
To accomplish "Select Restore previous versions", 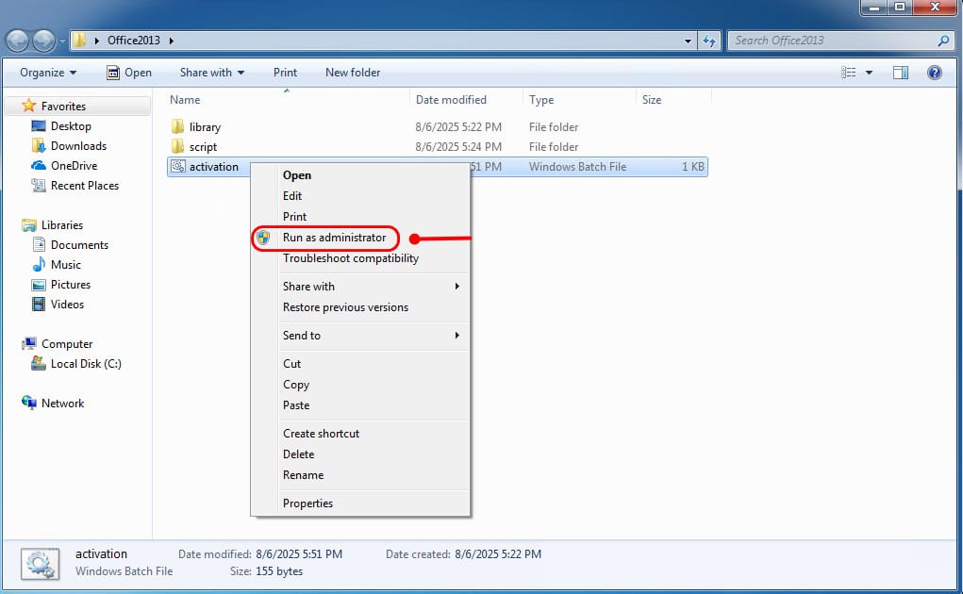I will [345, 306].
